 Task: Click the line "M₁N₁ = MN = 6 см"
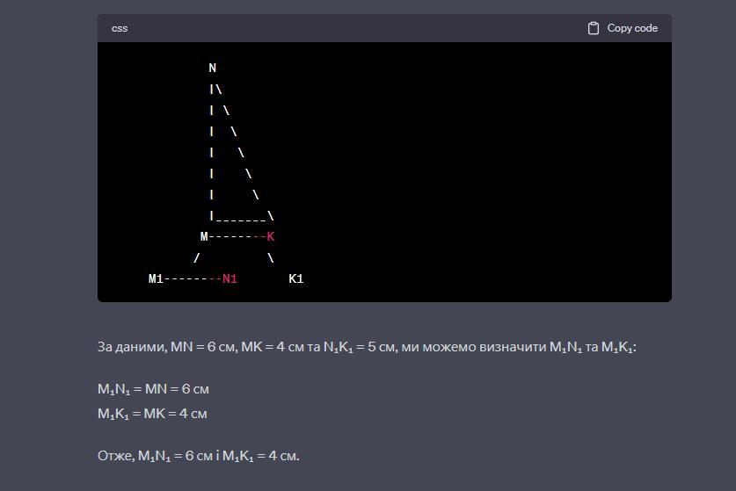(x=153, y=389)
